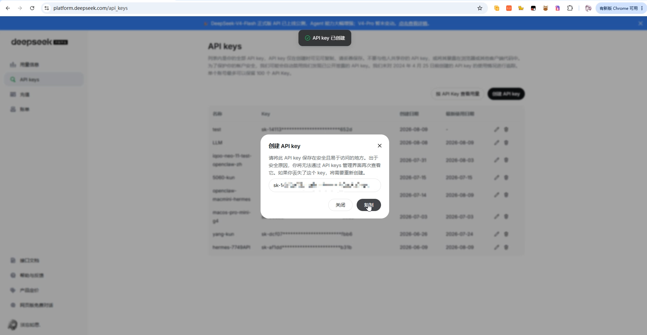Delete the test key row
647x335 pixels.
pyautogui.click(x=506, y=129)
